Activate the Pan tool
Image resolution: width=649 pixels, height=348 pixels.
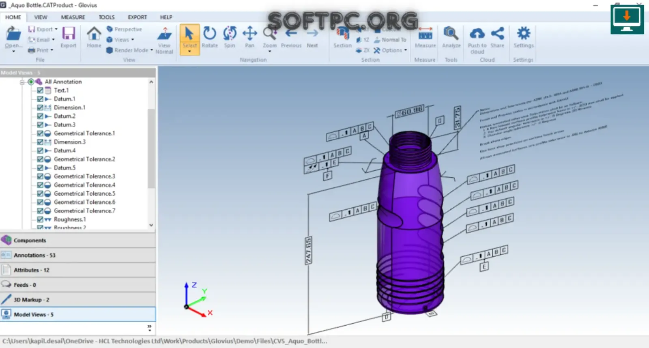tap(250, 33)
